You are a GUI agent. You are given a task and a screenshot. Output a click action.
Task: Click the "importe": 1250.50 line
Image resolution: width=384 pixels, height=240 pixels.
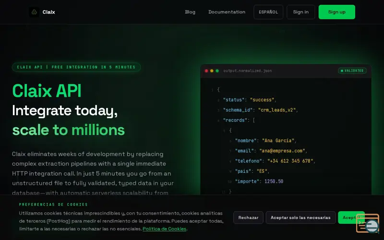click(x=259, y=181)
